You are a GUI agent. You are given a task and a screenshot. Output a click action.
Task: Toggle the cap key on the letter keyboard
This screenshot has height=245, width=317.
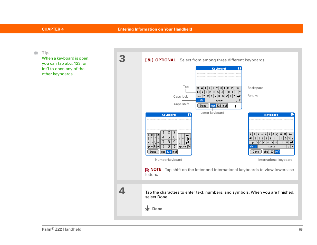[199, 96]
